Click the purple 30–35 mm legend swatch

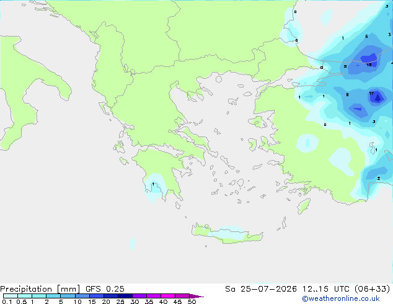(x=139, y=296)
